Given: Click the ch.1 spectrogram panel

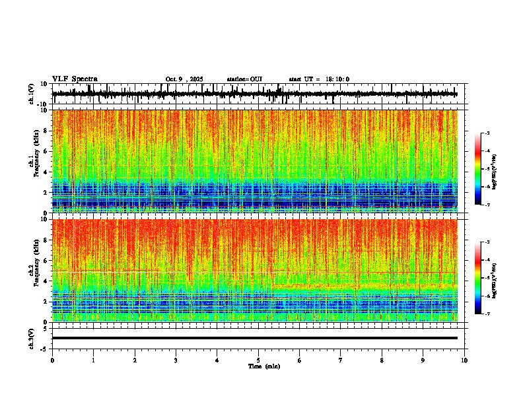Looking at the screenshot, I should click(255, 161).
